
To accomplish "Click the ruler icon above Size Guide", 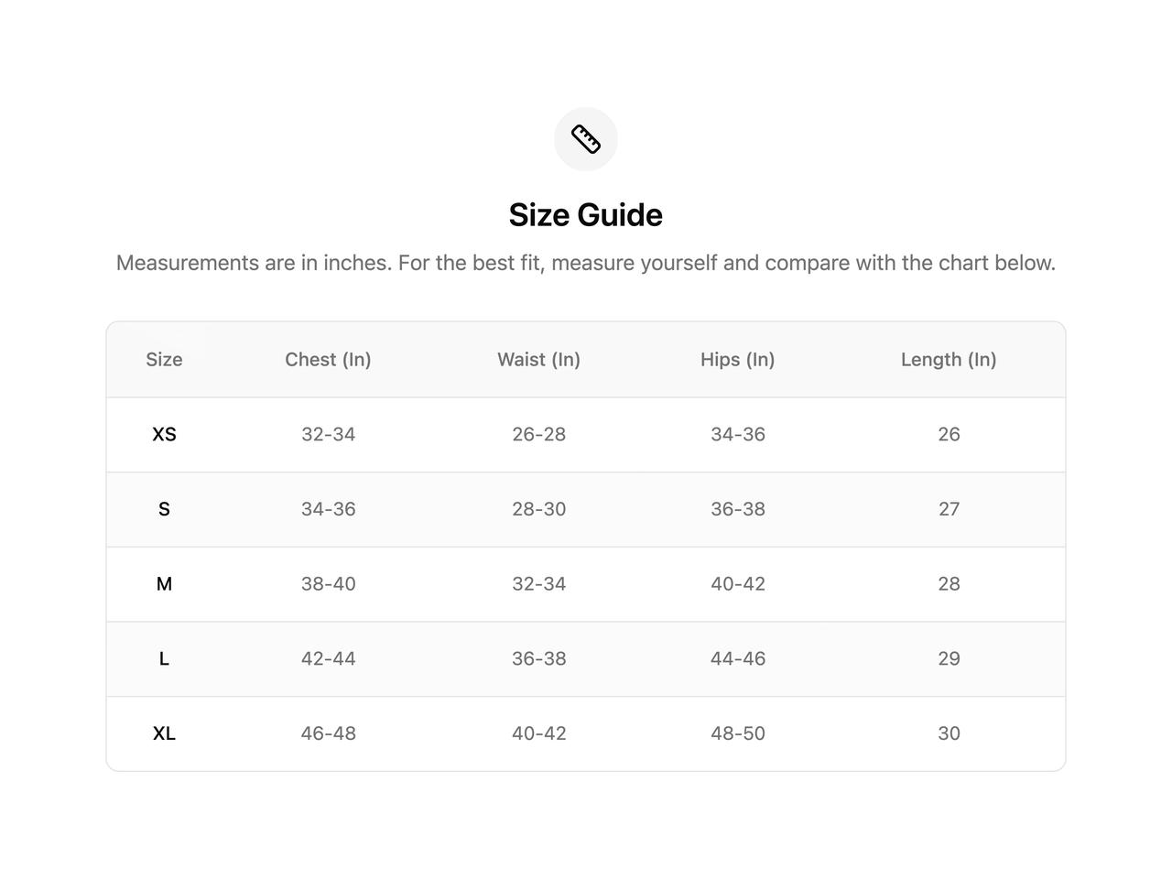I will pos(586,139).
